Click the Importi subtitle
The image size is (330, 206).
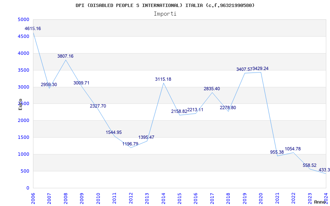[165, 14]
